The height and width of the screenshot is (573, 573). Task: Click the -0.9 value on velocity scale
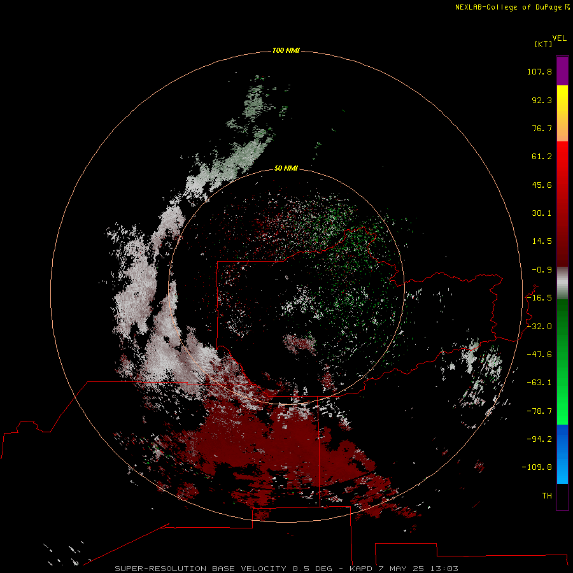pos(542,270)
